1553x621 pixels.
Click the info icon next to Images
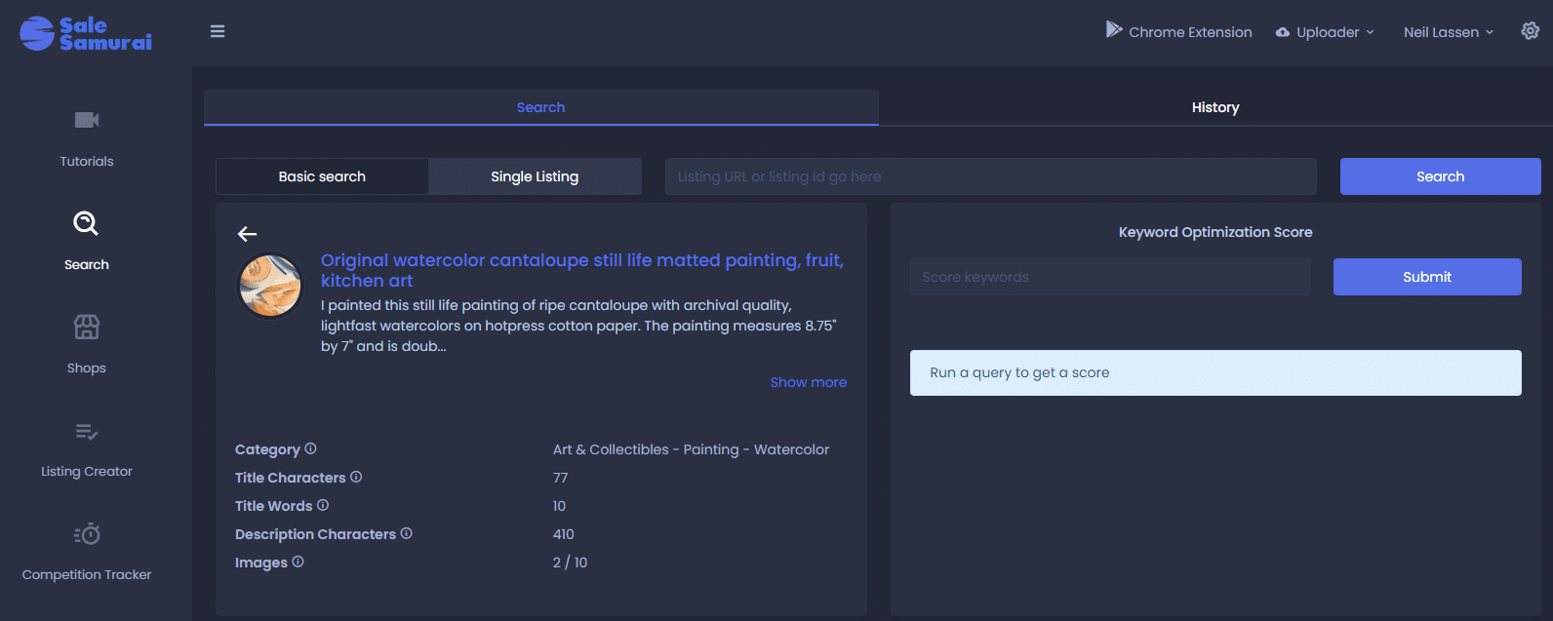click(x=298, y=562)
